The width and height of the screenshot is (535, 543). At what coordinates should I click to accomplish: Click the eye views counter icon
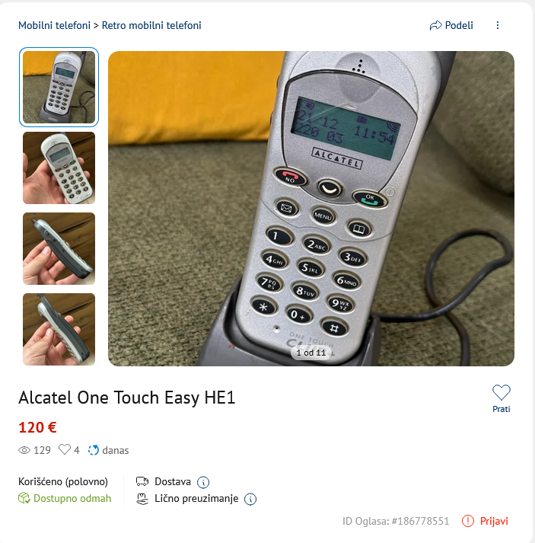[24, 450]
